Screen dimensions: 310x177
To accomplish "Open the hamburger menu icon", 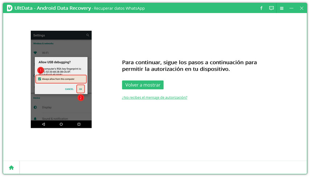I will (x=282, y=8).
